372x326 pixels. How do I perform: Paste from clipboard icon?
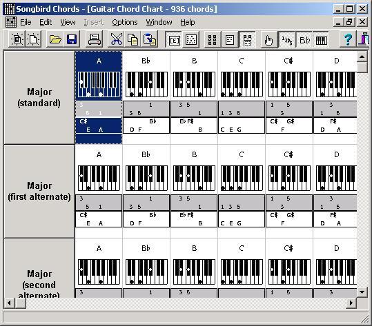(x=150, y=39)
